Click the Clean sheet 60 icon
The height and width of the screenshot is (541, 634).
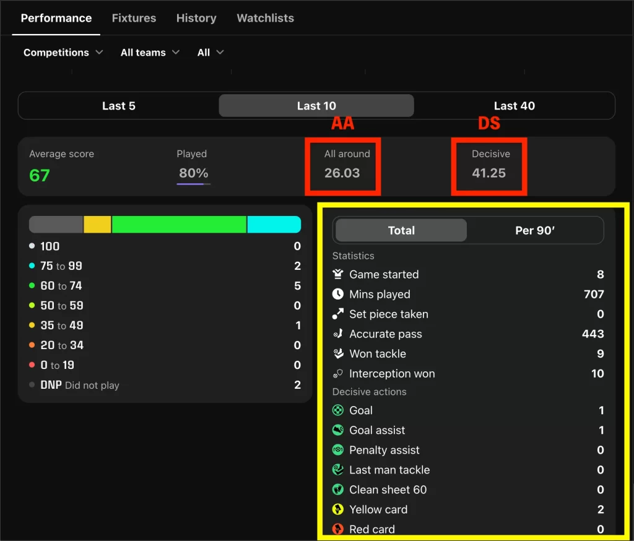click(338, 490)
